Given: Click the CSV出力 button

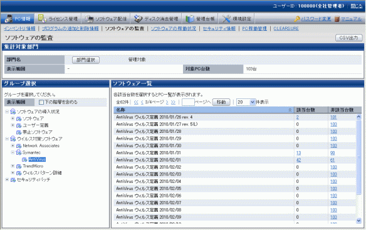Looking at the screenshot, I should point(348,38).
